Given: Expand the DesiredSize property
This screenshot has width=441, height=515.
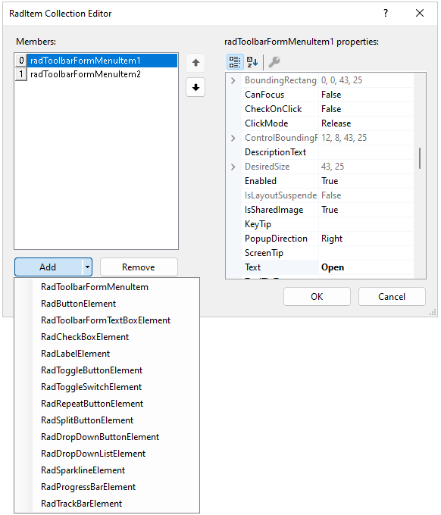Looking at the screenshot, I should click(x=233, y=167).
